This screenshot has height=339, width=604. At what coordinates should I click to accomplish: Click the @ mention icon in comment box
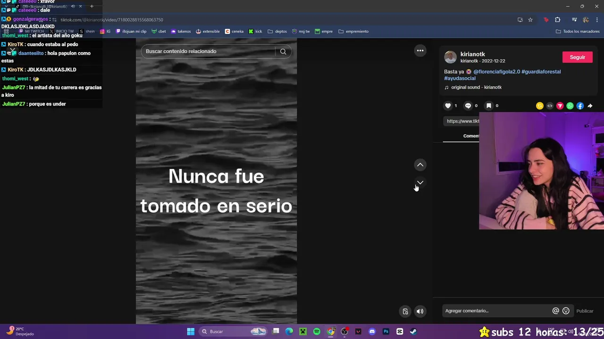(555, 311)
